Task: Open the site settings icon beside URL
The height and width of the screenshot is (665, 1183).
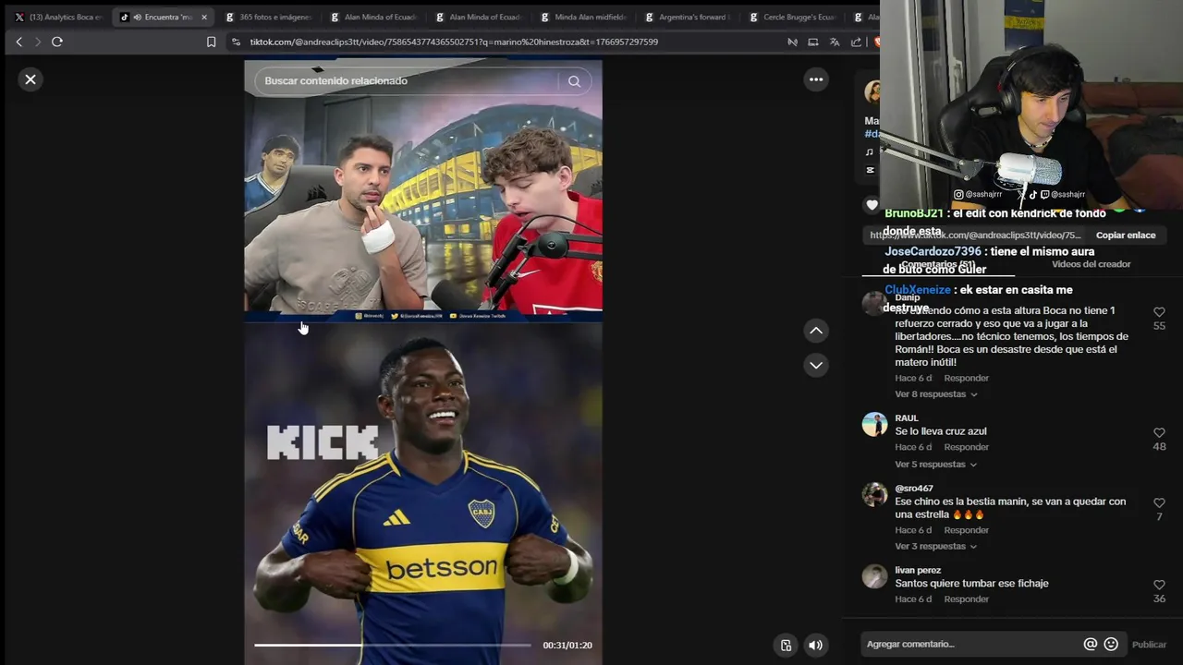Action: 236,42
